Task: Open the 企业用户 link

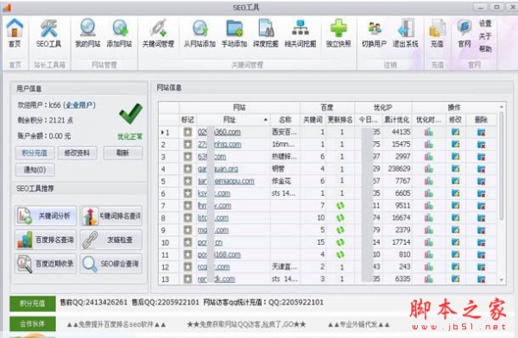Action: [x=79, y=105]
